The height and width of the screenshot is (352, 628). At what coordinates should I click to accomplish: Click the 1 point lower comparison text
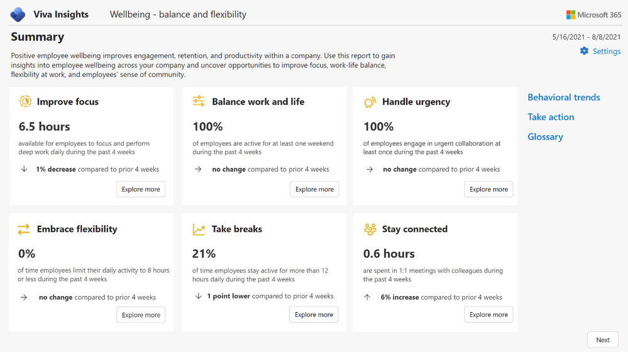point(270,296)
